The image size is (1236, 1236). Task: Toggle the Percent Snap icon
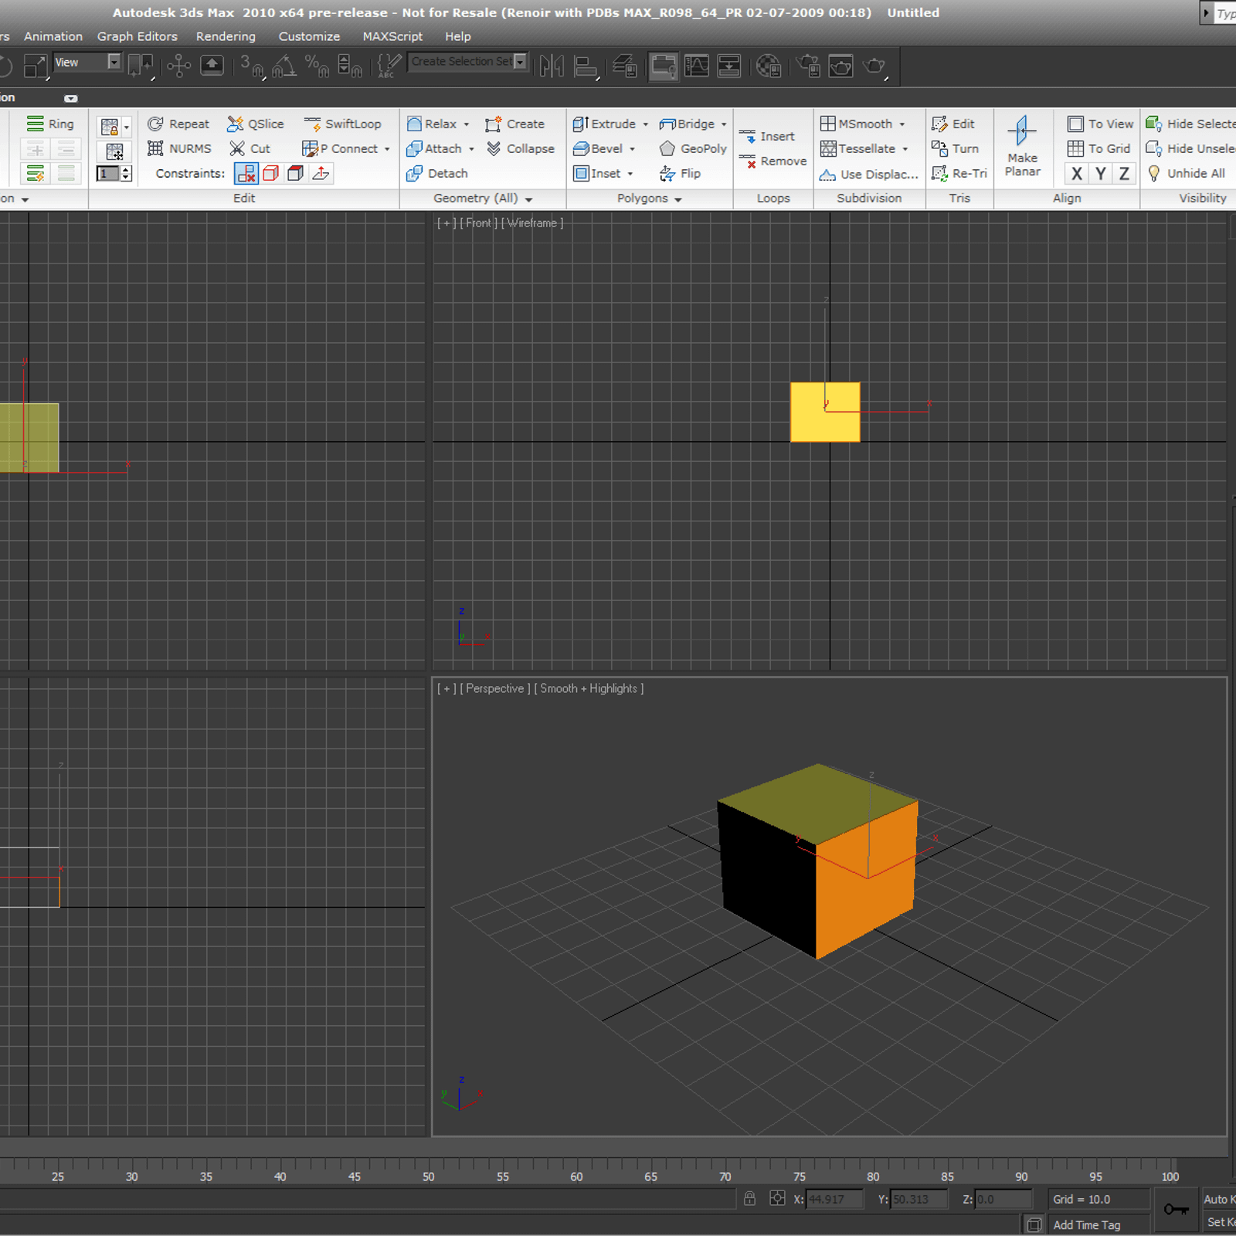tap(317, 66)
